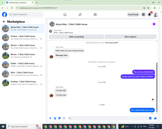Send a thumbs up like
The width and height of the screenshot is (162, 129).
pos(155,118)
